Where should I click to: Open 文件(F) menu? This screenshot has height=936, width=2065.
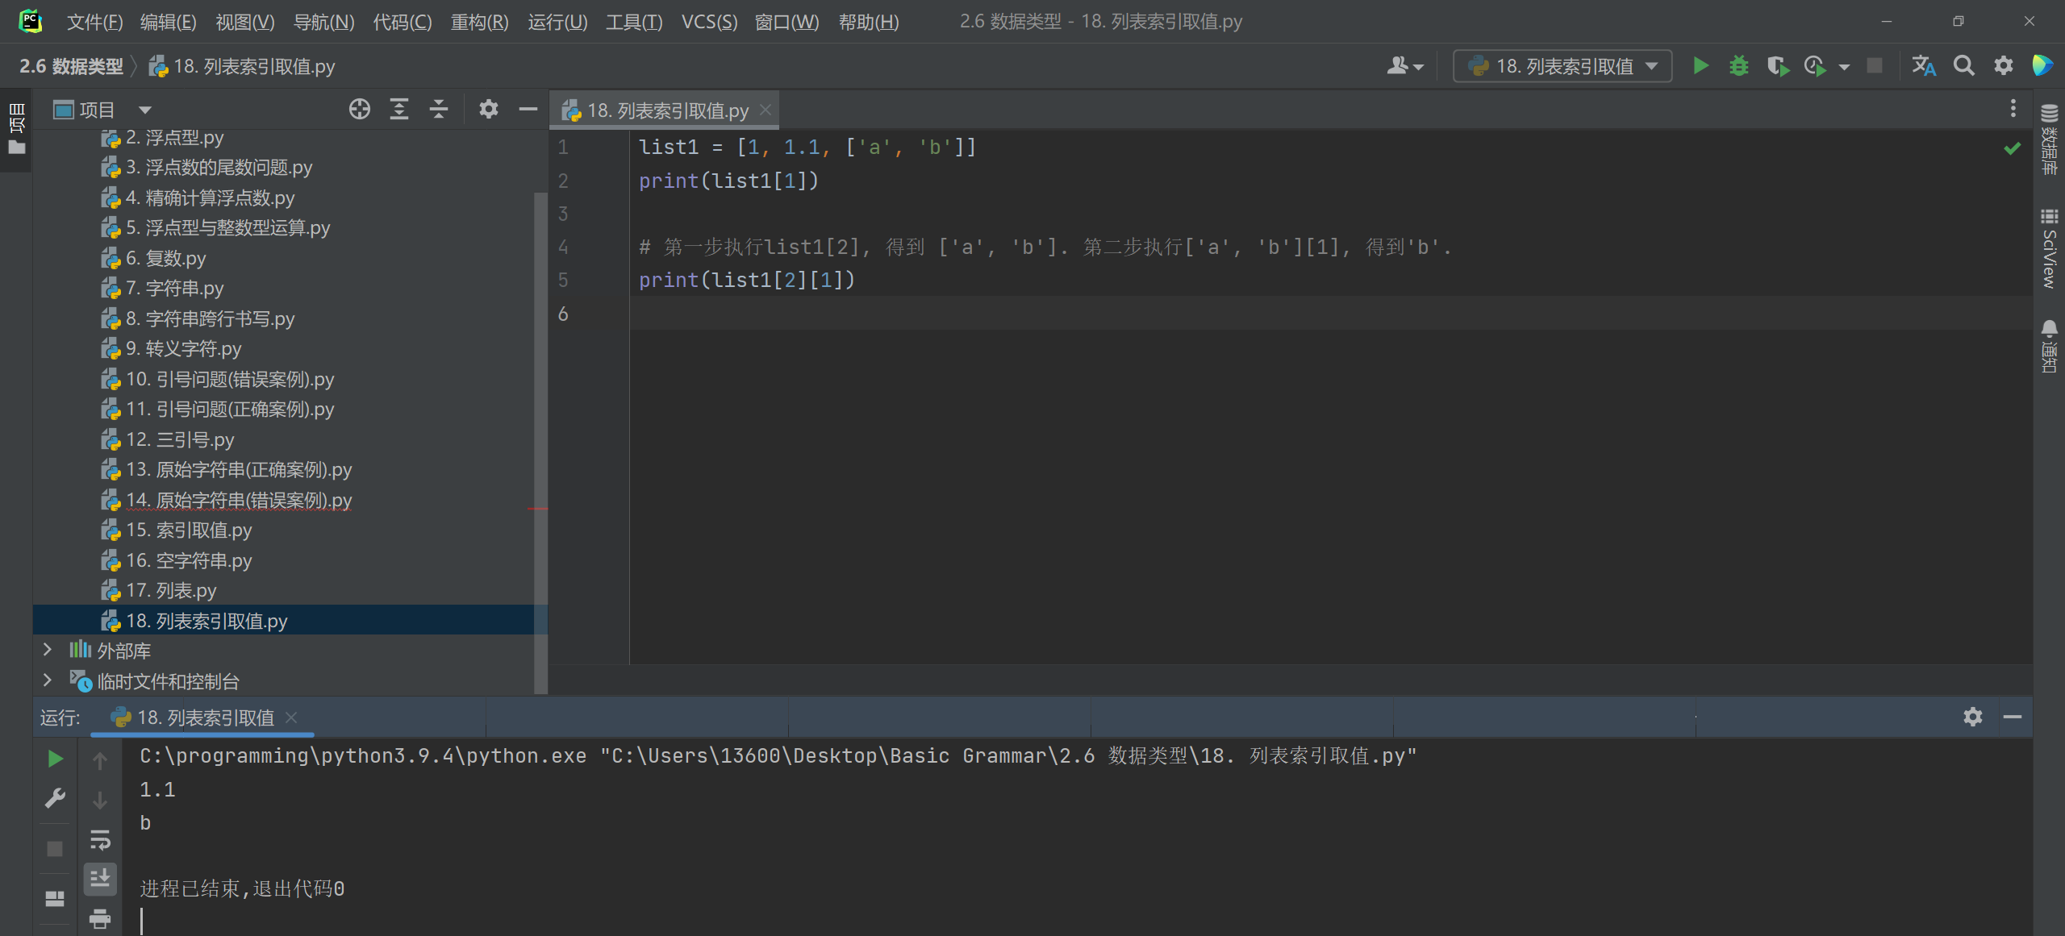pyautogui.click(x=94, y=22)
